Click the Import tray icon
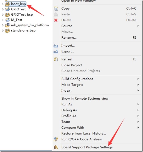This screenshot has width=143, height=152. click(x=56, y=46)
